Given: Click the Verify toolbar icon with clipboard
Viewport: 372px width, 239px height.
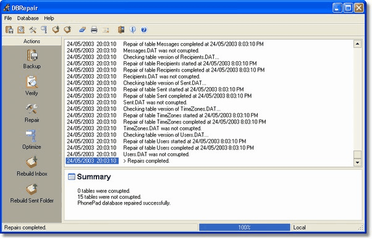Looking at the screenshot, I should pyautogui.click(x=21, y=30).
